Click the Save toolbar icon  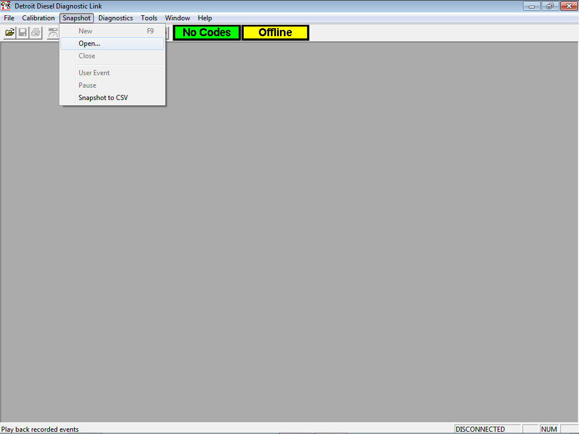[x=22, y=32]
